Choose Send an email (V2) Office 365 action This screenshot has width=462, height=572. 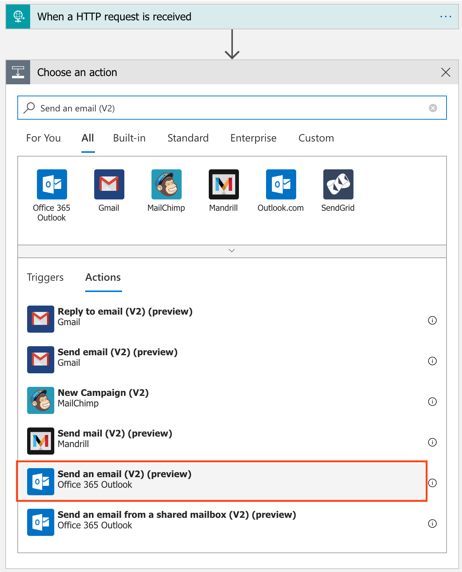click(x=222, y=481)
